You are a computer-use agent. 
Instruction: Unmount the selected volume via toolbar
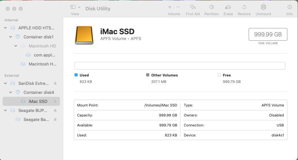[263, 7]
